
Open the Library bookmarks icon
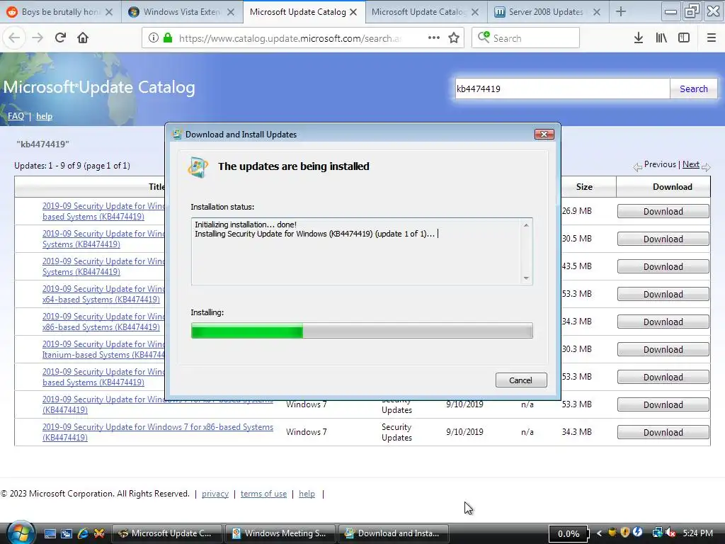coord(661,38)
